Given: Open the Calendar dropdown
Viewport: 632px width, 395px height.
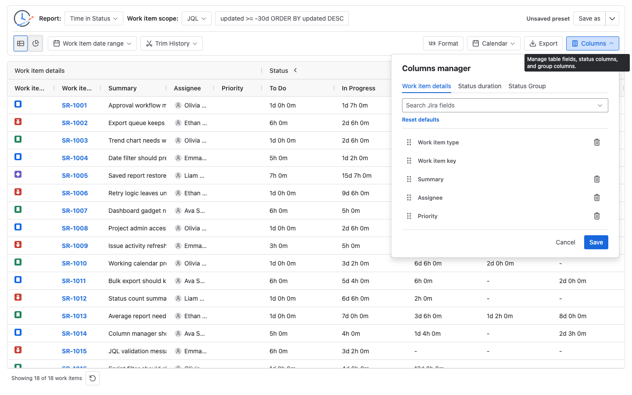Looking at the screenshot, I should (494, 43).
